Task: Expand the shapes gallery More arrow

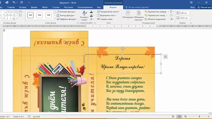Action: click(x=17, y=19)
